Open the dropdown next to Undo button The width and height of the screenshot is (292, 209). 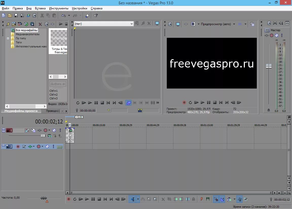coord(69,15)
